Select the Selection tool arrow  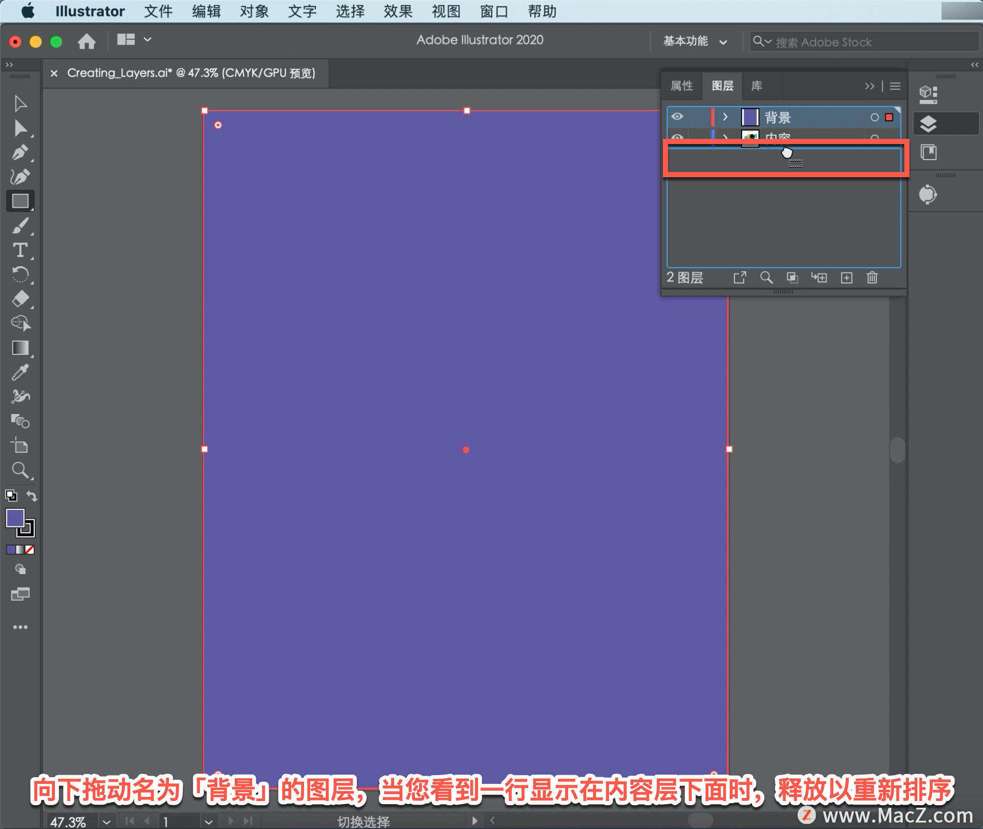coord(20,103)
